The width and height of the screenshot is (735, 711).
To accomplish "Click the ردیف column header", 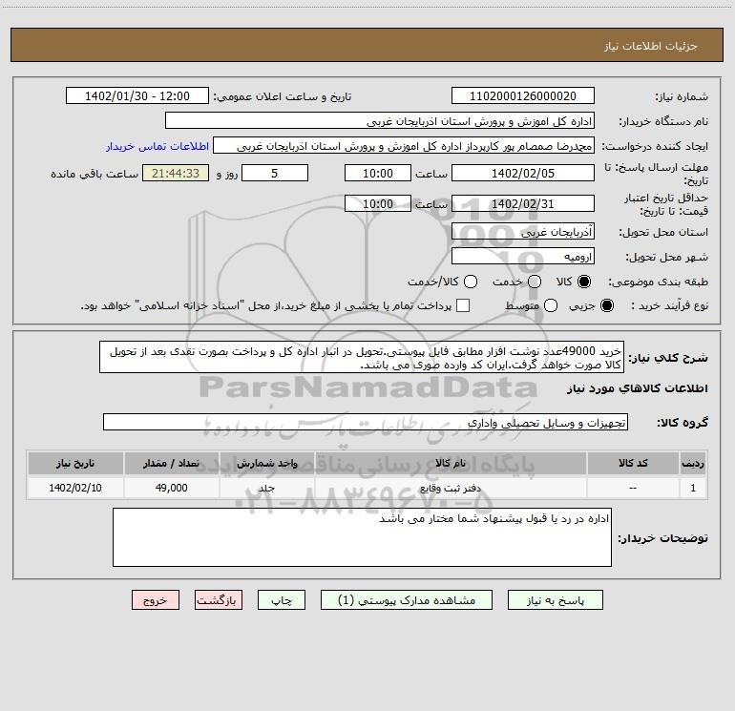I will click(x=693, y=463).
